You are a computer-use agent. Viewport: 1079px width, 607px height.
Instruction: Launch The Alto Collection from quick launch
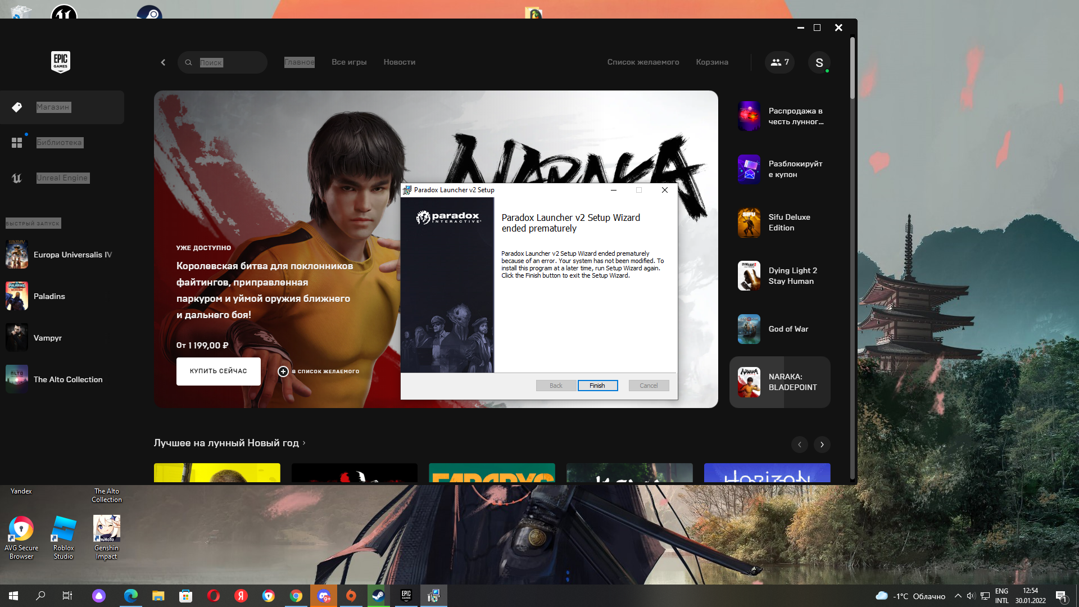62,379
